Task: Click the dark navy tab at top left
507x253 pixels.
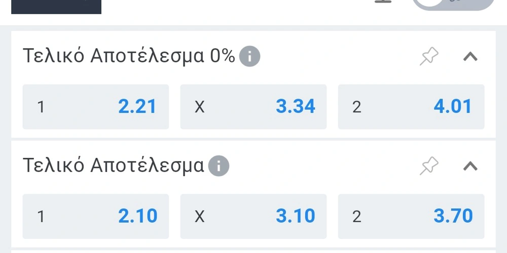Action: [x=56, y=7]
